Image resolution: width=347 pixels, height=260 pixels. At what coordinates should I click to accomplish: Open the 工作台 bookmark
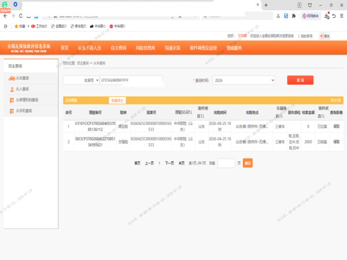pyautogui.click(x=39, y=27)
